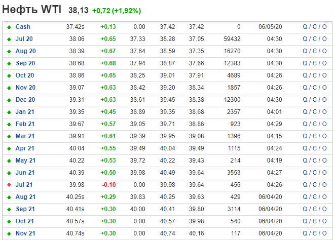Open the Dec 20 contract link
The image size is (333, 240).
pyautogui.click(x=25, y=100)
